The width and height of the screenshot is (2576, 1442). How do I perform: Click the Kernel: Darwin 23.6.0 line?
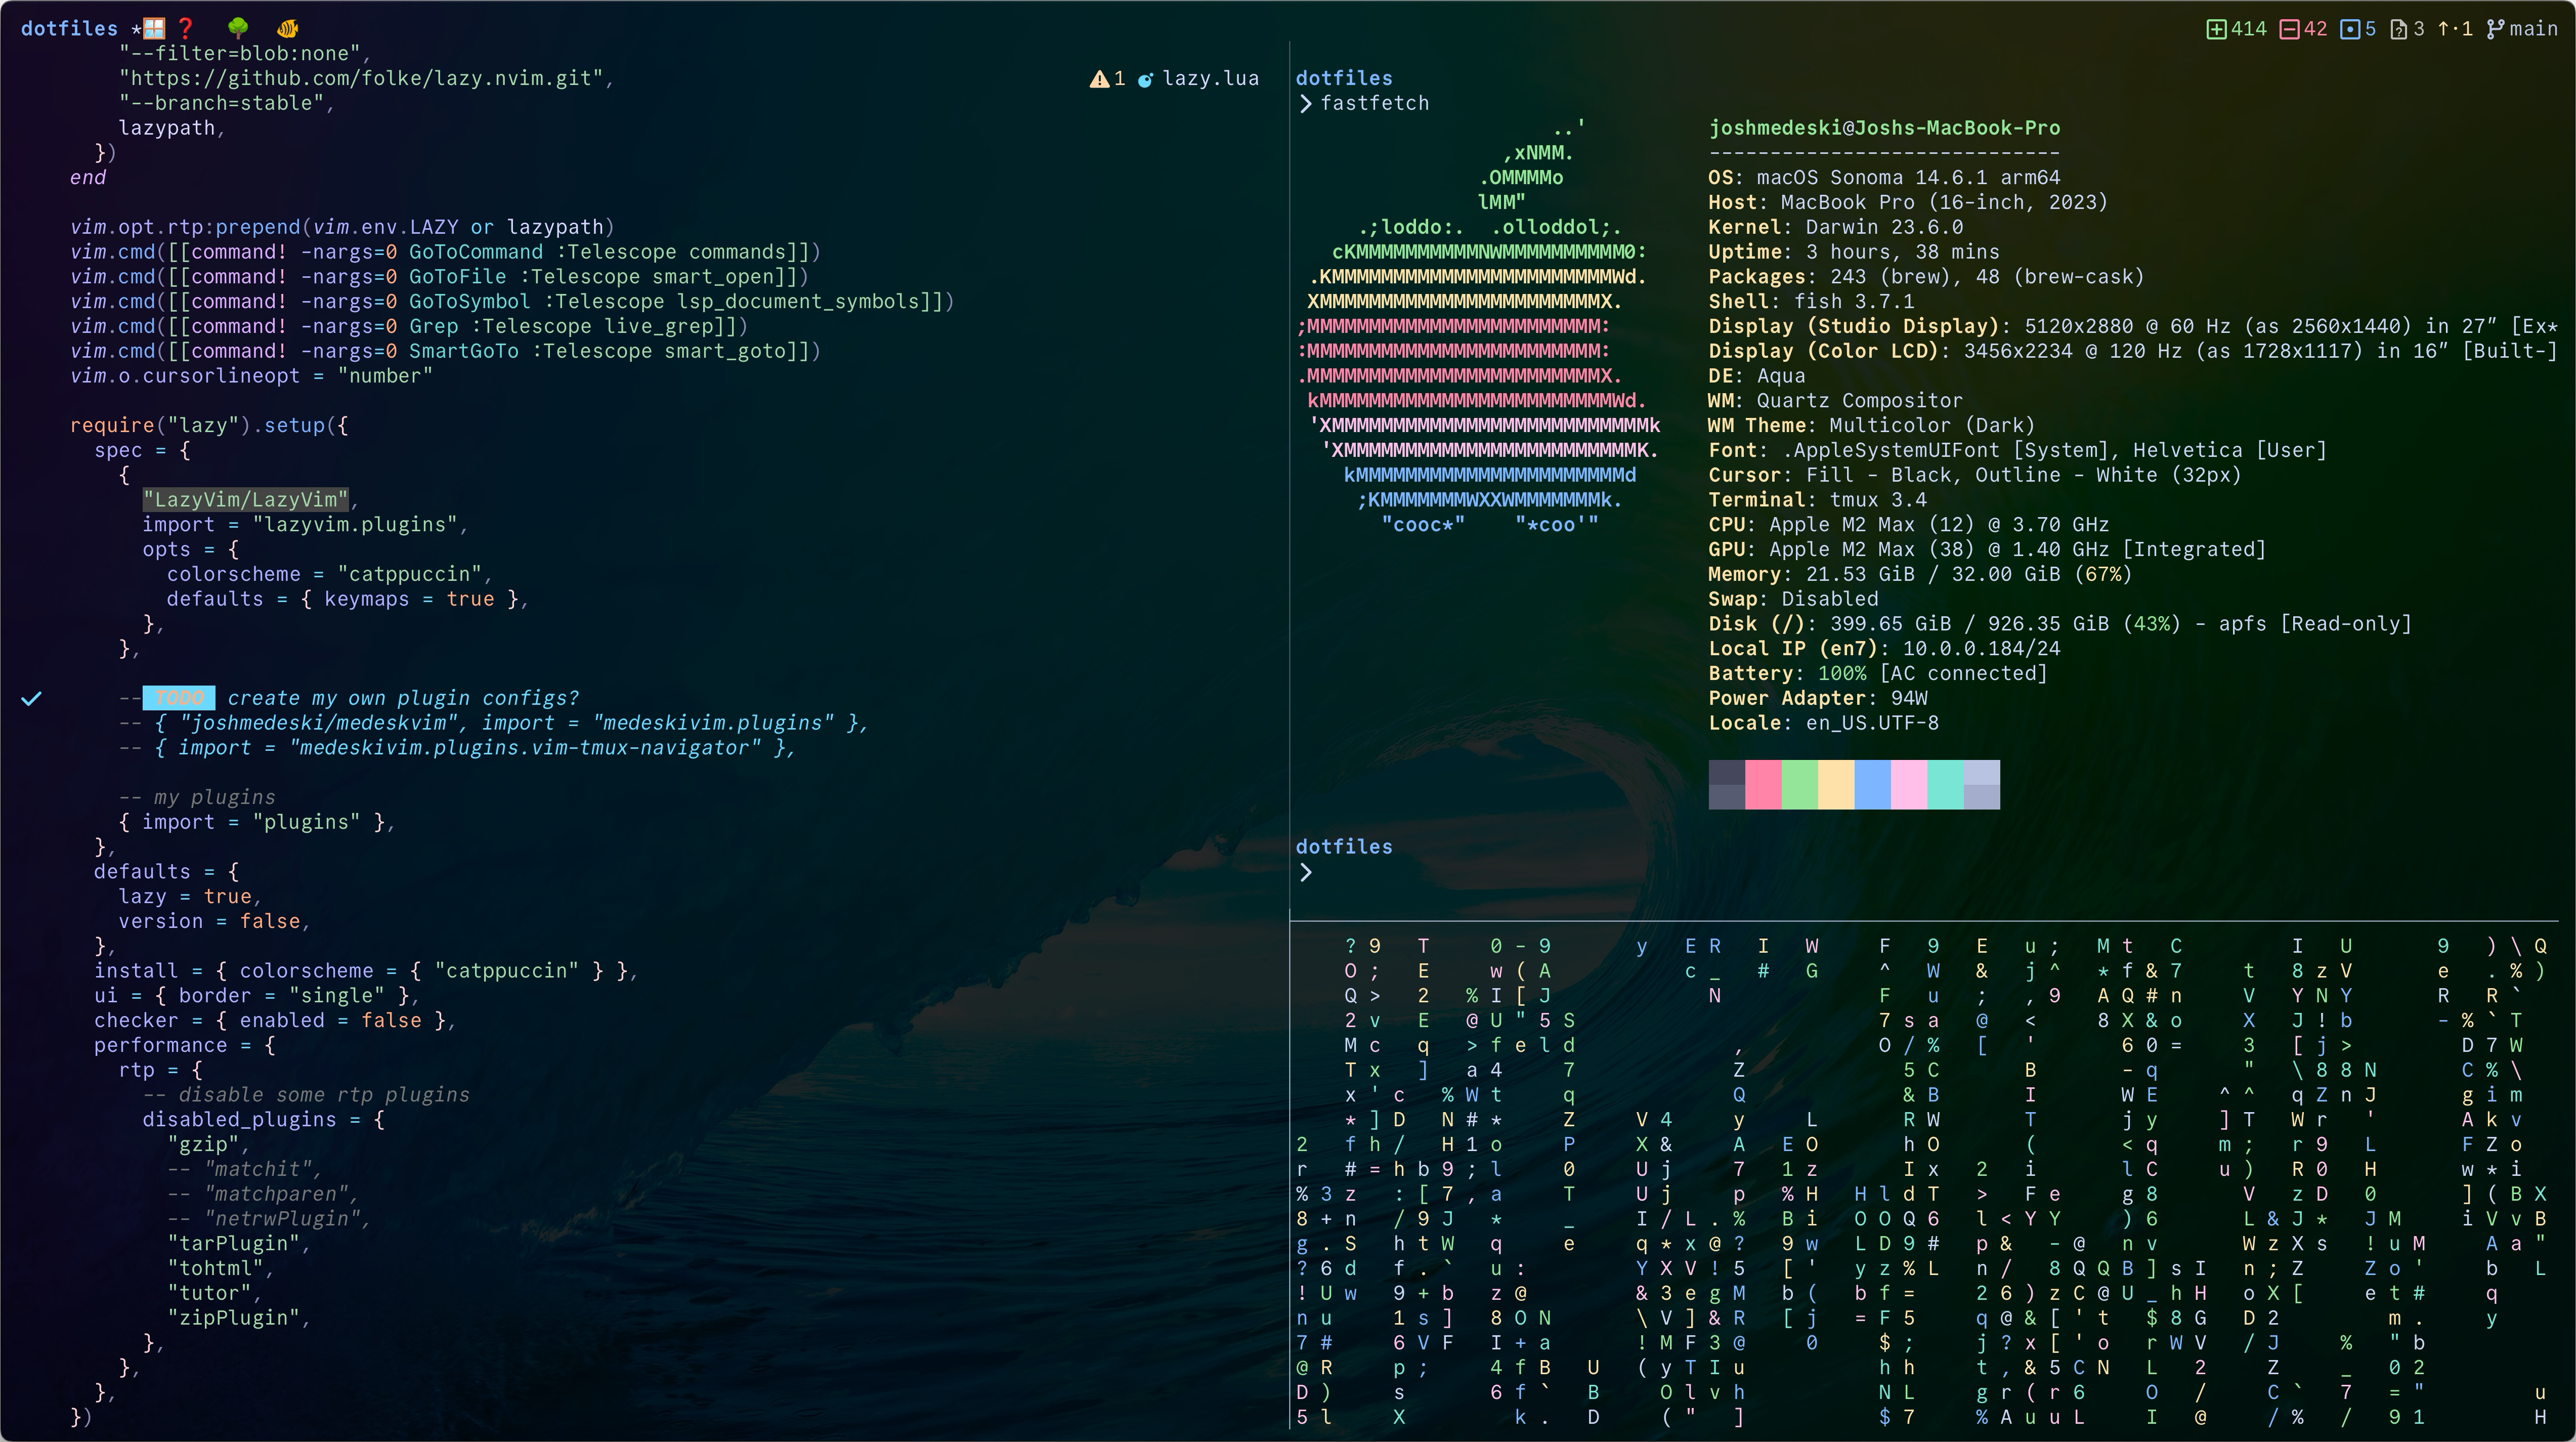(1836, 227)
